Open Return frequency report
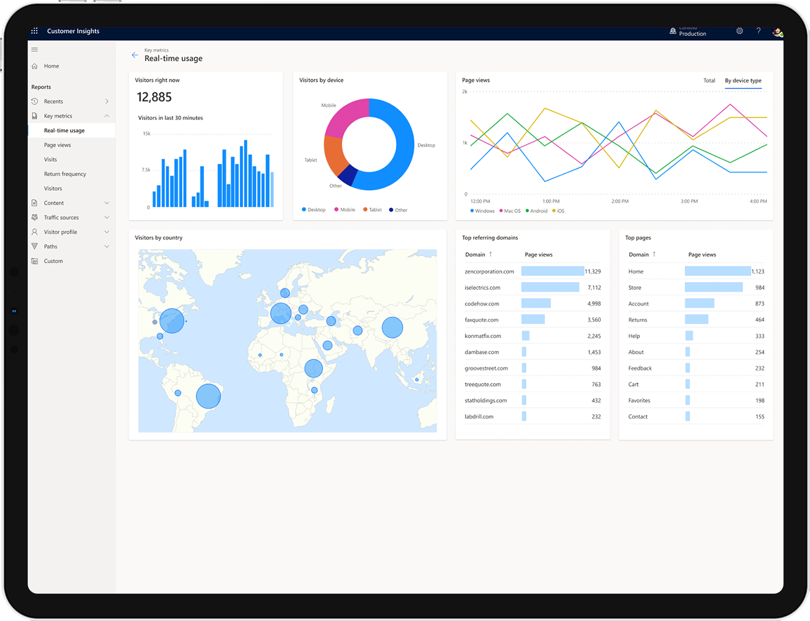Viewport: 810px width, 621px height. 65,174
